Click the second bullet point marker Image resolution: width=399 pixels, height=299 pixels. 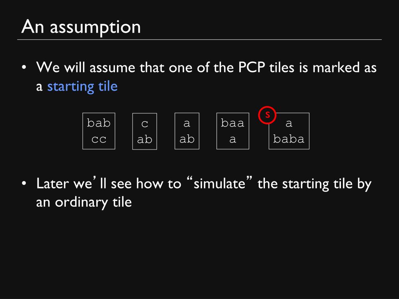point(24,183)
